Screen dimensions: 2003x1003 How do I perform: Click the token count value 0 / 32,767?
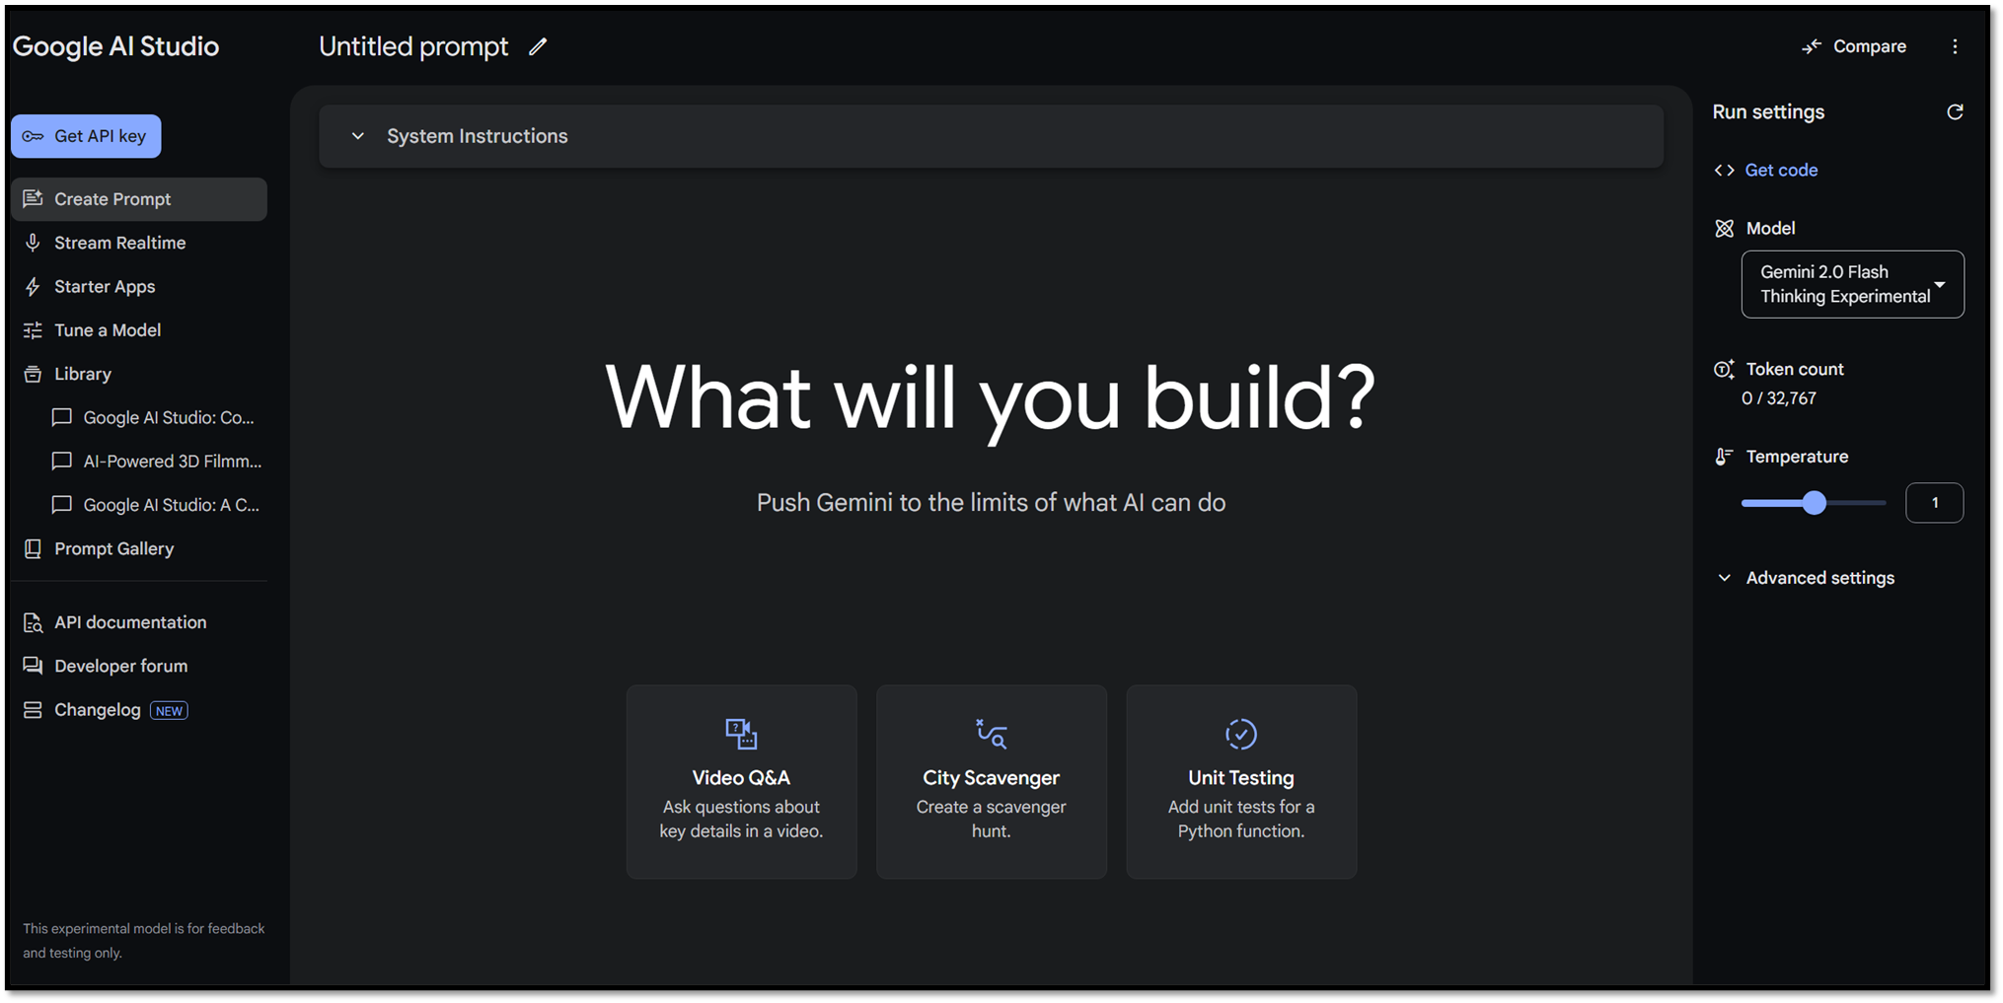pos(1779,398)
